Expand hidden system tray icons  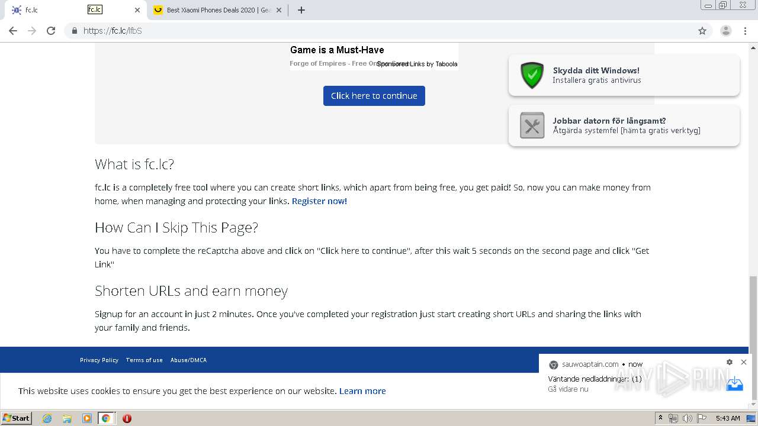[660, 418]
